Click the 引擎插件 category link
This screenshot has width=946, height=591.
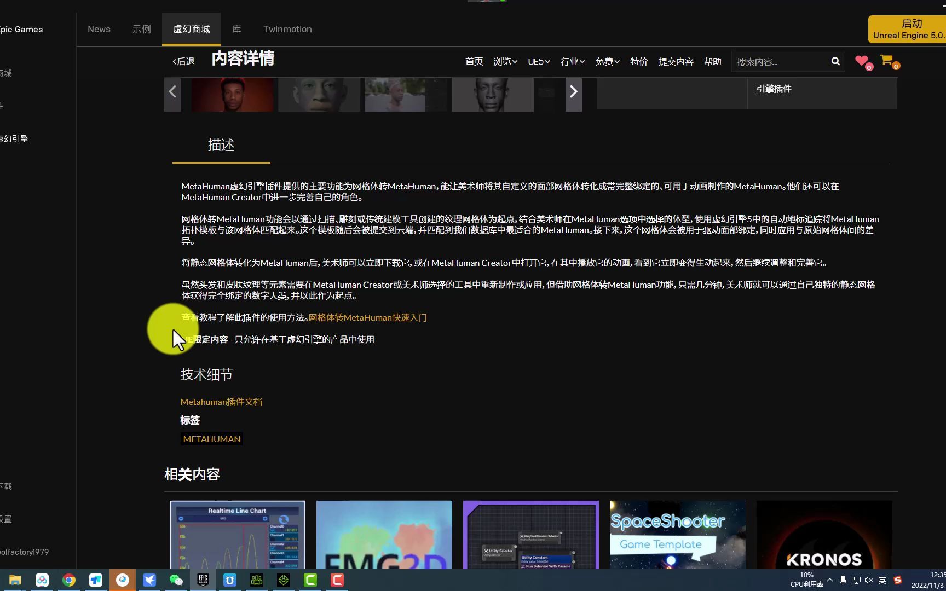tap(774, 89)
